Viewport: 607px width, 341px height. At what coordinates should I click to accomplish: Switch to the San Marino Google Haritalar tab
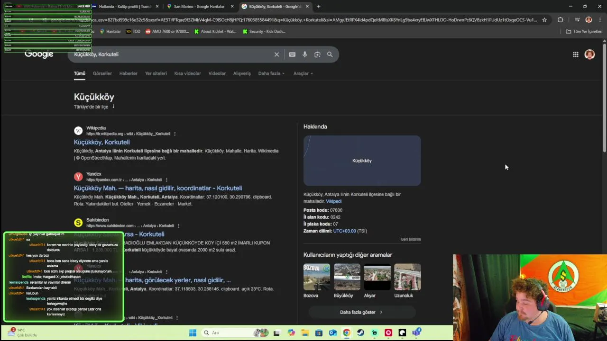pos(199,7)
